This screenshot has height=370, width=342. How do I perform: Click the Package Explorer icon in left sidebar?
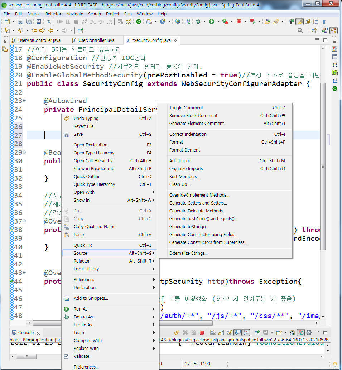(x=5, y=49)
